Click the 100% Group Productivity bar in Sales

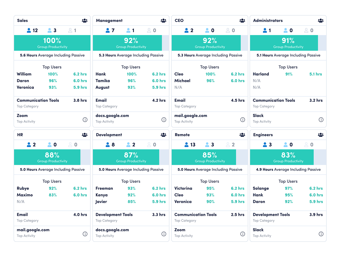[x=52, y=43]
